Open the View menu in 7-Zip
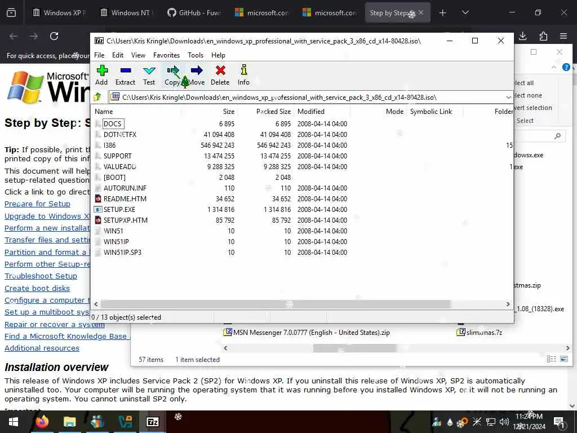Image resolution: width=577 pixels, height=433 pixels. click(139, 55)
